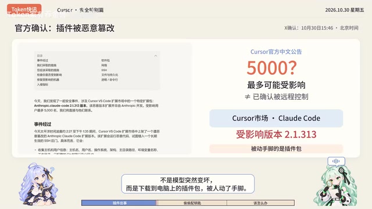Click the Cursor市场 · Claude Code blue box
372x209 pixels.
click(276, 118)
